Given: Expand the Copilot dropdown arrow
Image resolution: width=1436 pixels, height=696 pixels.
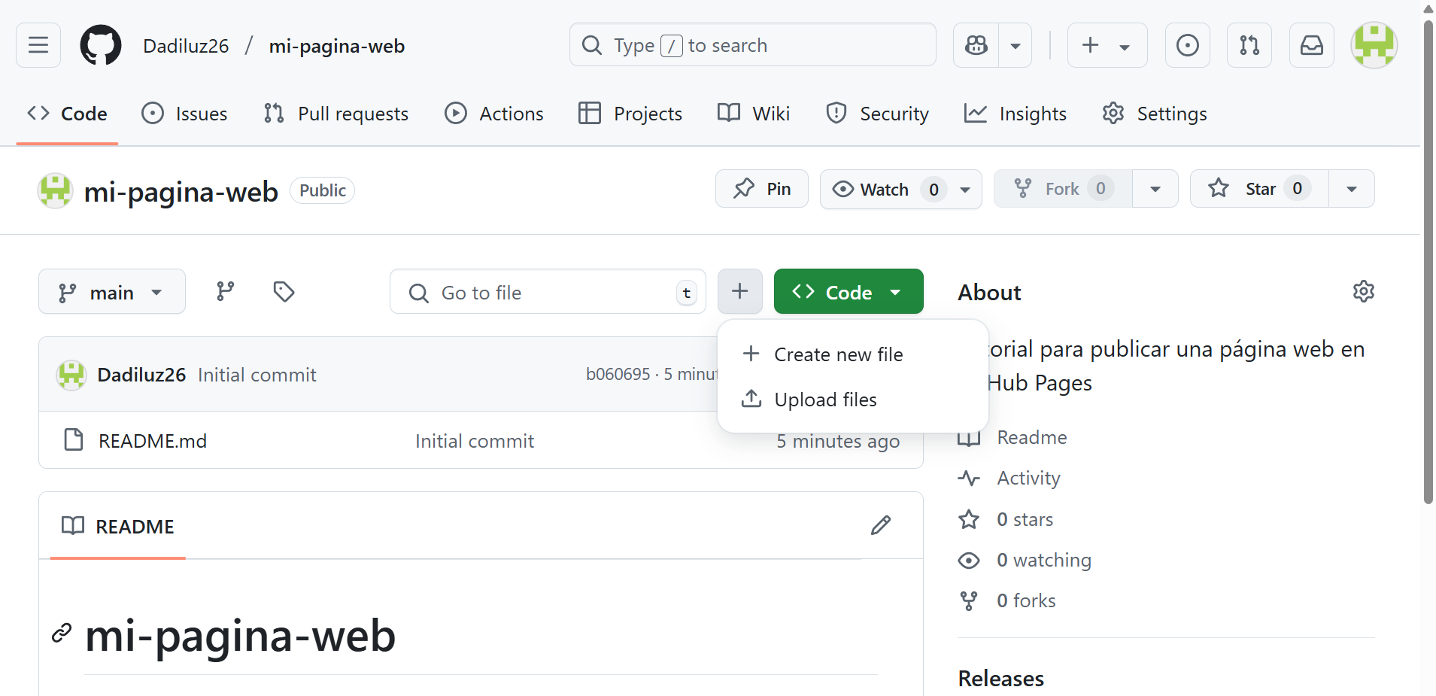Looking at the screenshot, I should (1016, 45).
